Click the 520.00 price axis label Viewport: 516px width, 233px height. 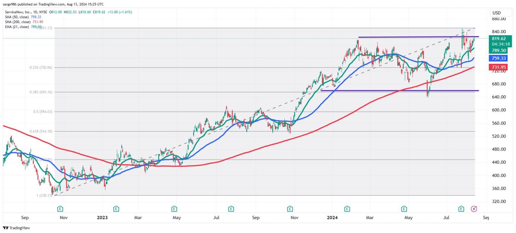[499, 136]
